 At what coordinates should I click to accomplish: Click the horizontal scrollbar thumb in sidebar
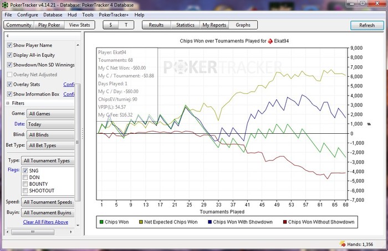pyautogui.click(x=33, y=232)
